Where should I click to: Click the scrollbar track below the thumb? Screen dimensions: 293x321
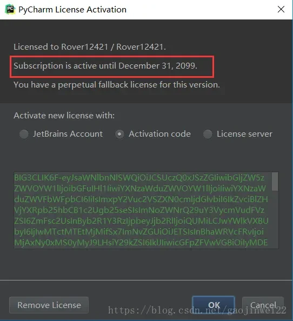click(275, 219)
